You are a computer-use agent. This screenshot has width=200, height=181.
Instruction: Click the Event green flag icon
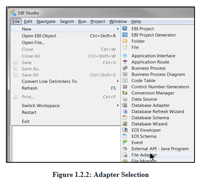[125, 142]
